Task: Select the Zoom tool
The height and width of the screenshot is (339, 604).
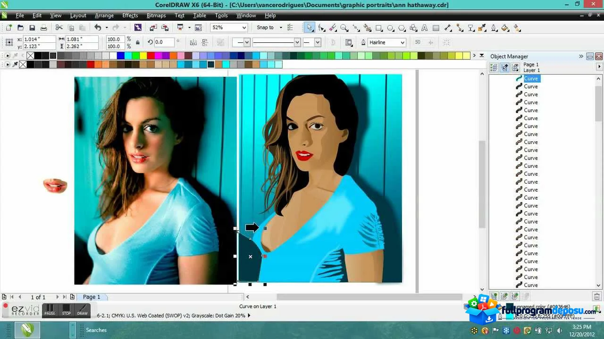Action: [x=344, y=28]
